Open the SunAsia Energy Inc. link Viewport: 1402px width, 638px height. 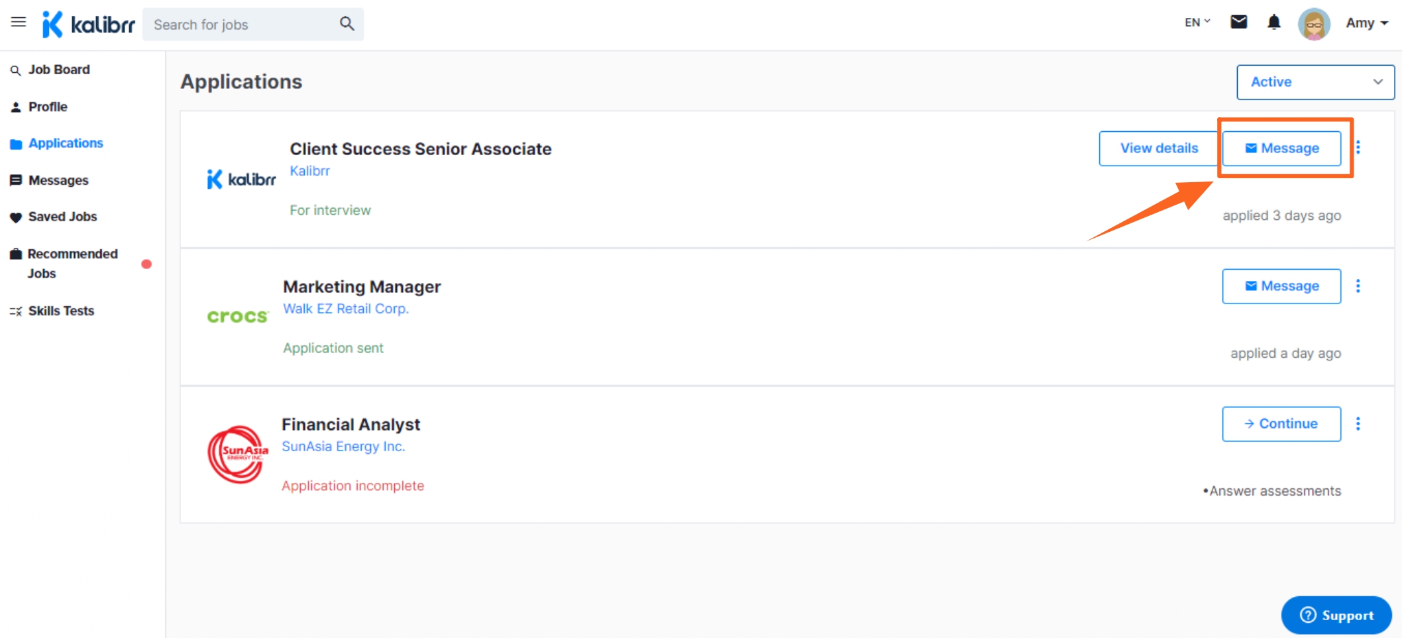[x=344, y=446]
